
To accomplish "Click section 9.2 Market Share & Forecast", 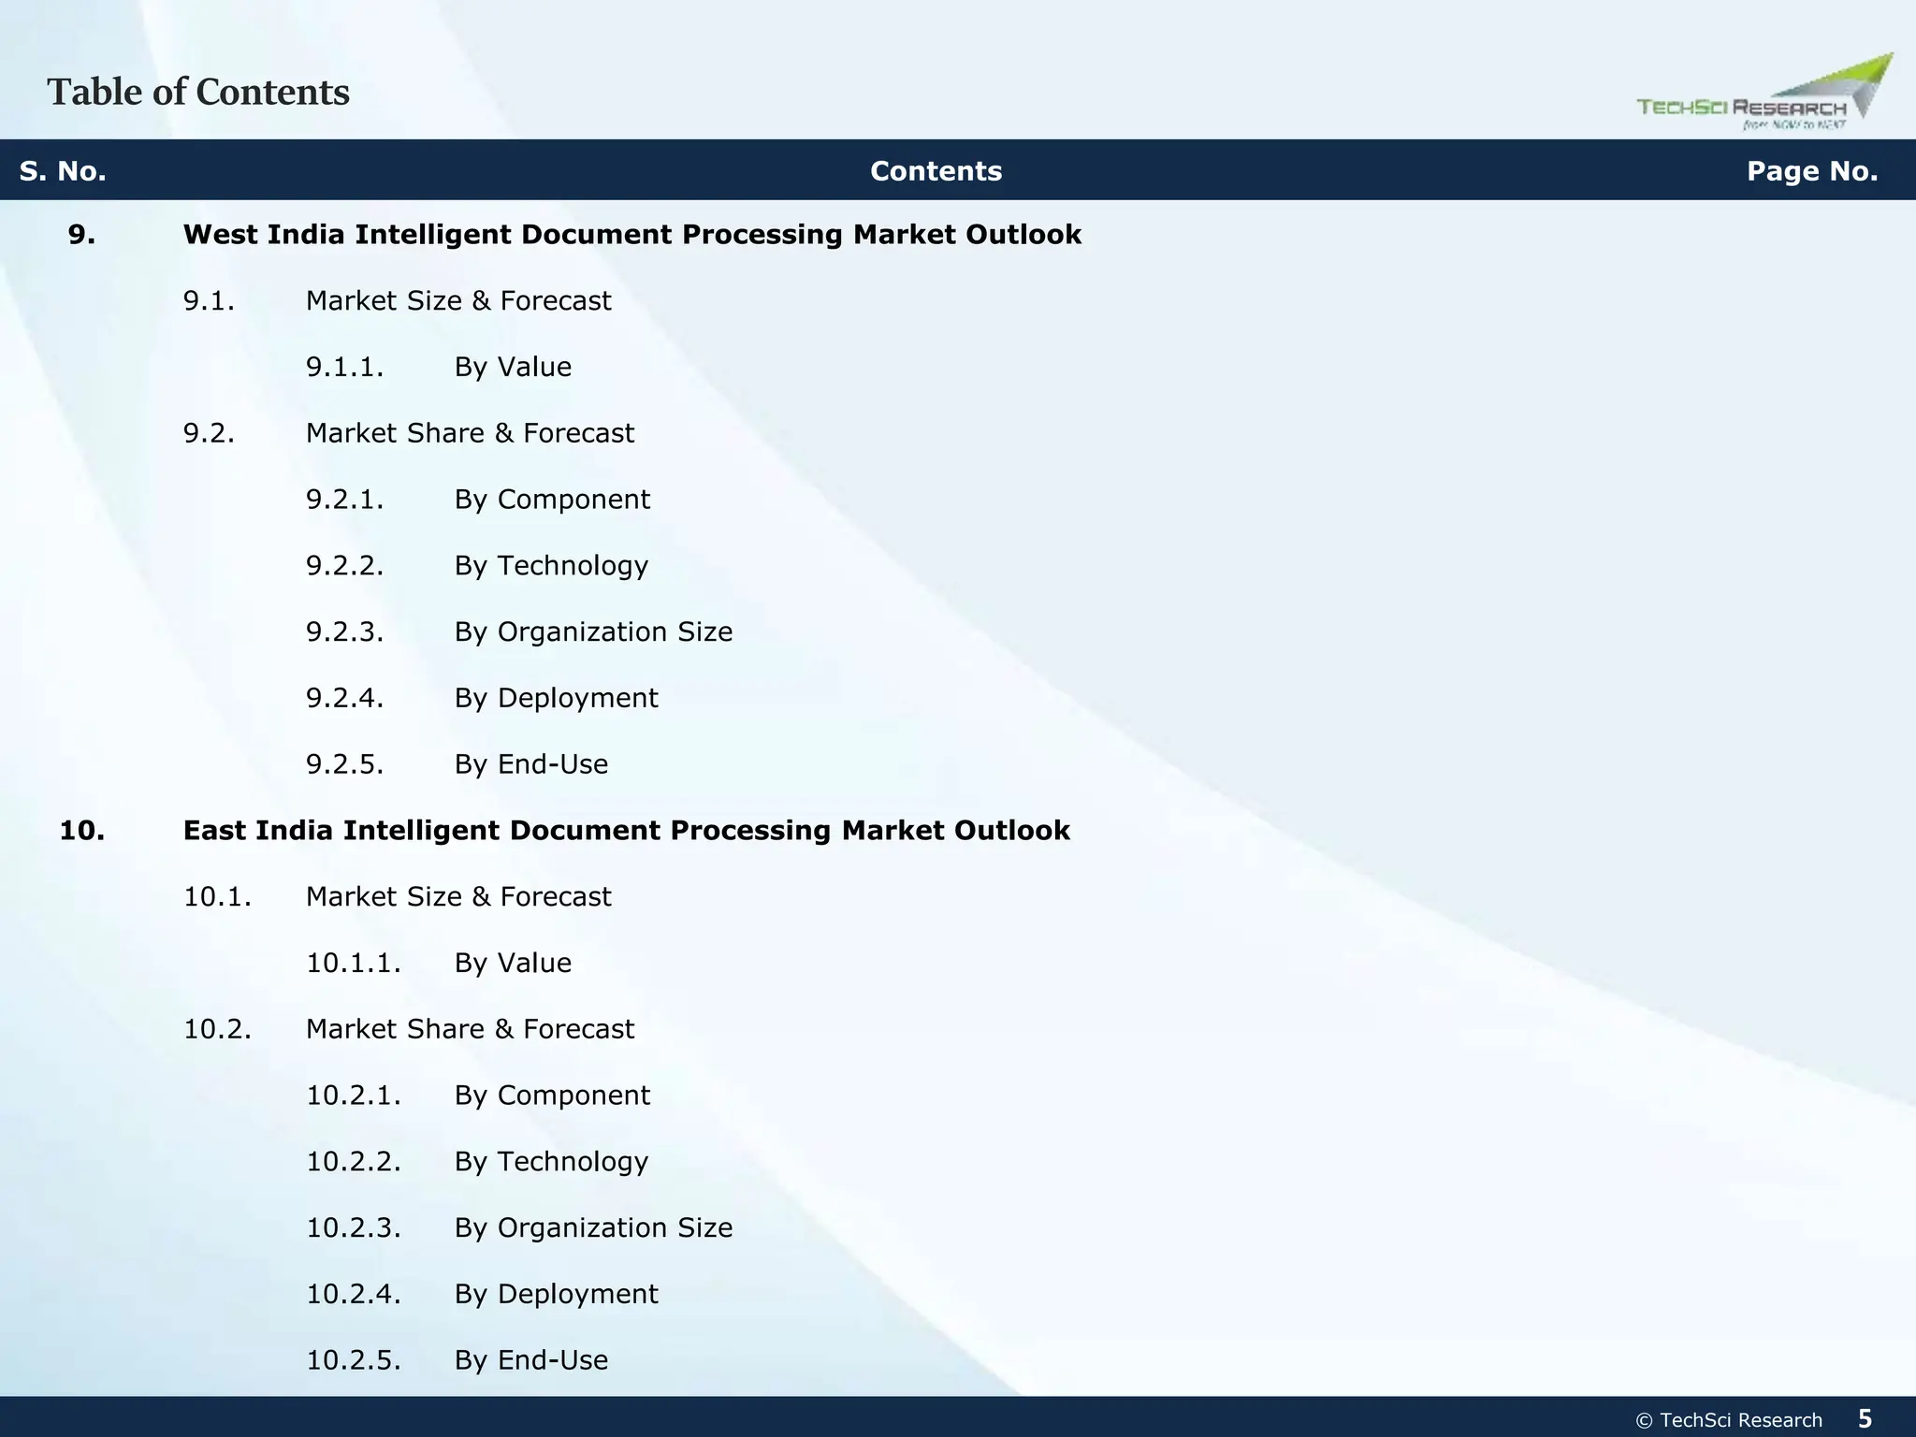I will click(x=470, y=433).
